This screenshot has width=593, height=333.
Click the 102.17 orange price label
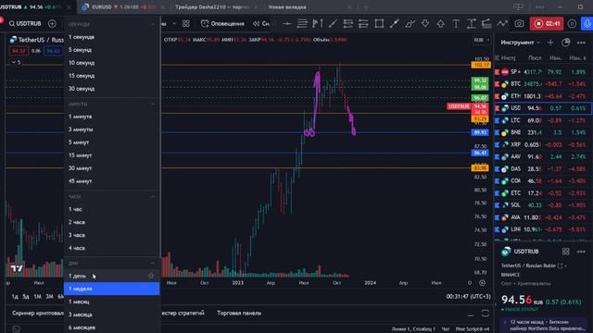click(480, 65)
